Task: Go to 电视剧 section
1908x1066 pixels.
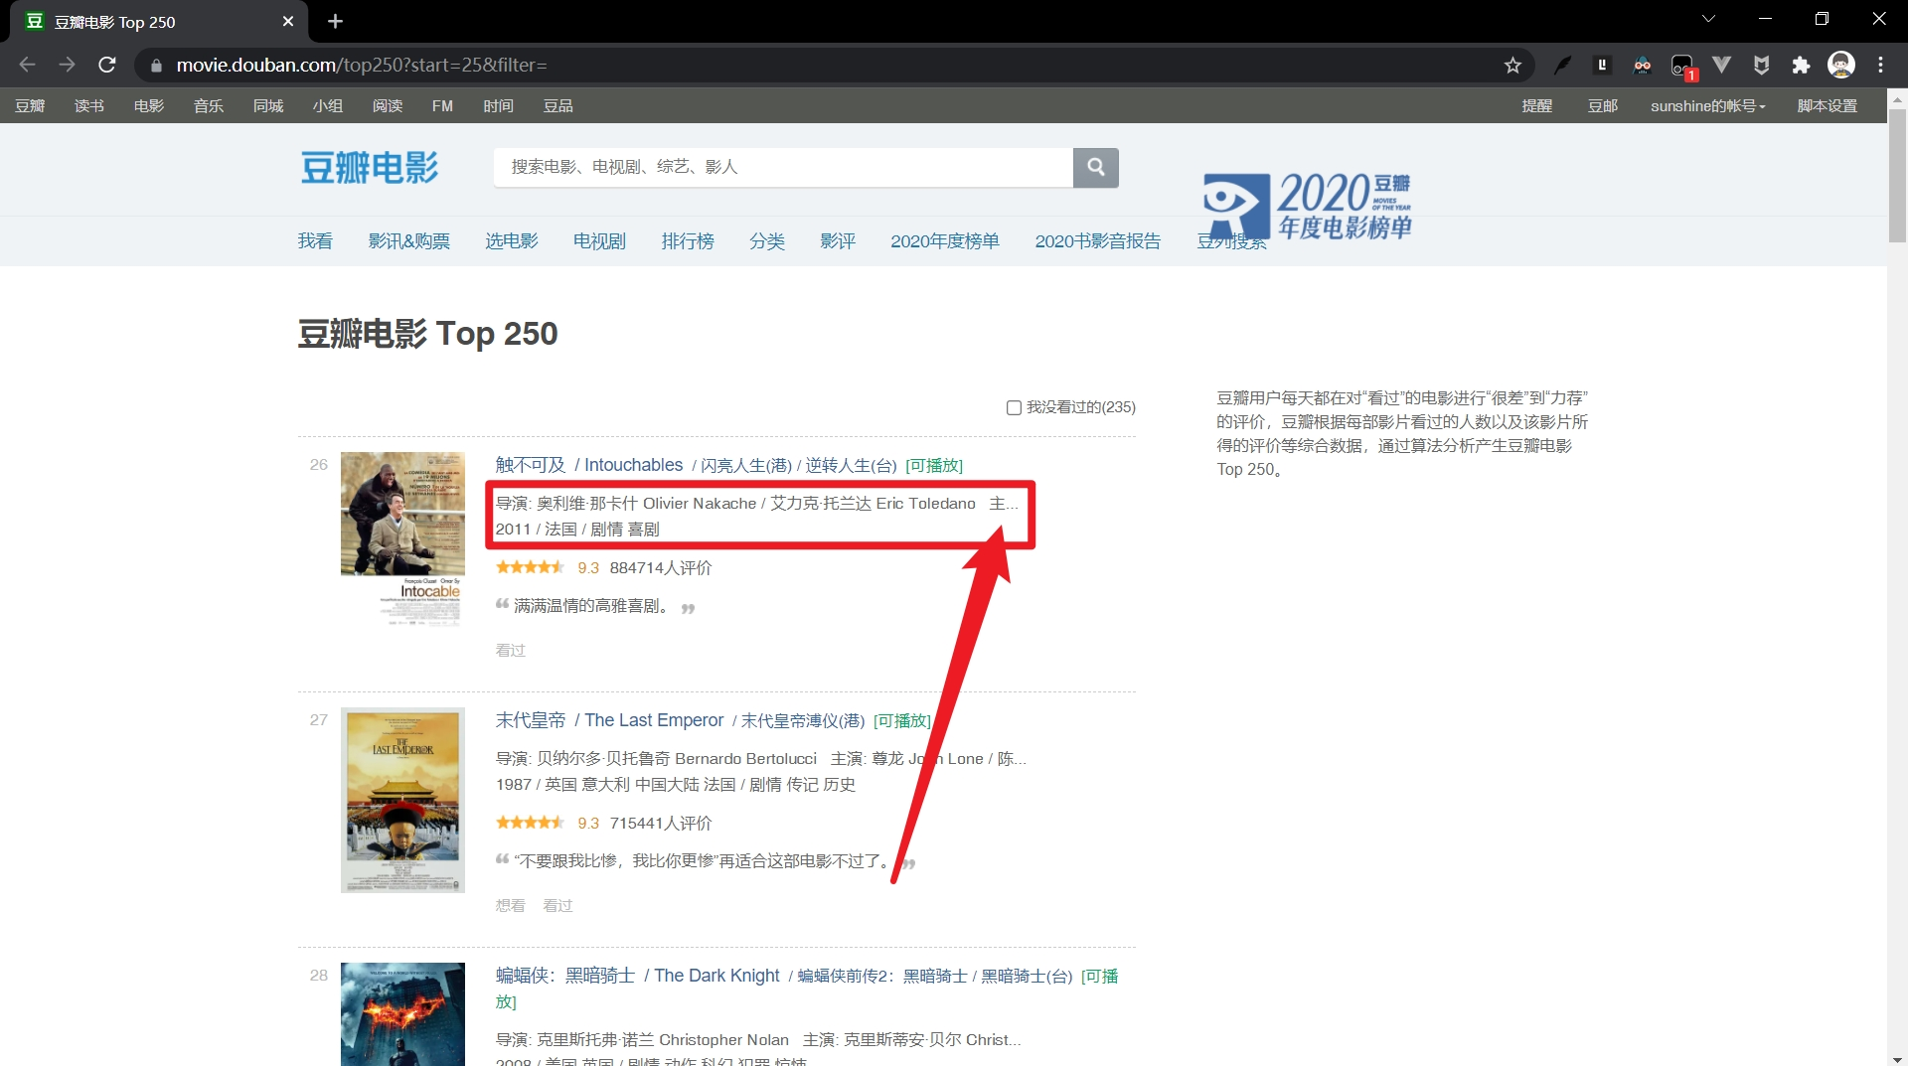Action: (599, 241)
